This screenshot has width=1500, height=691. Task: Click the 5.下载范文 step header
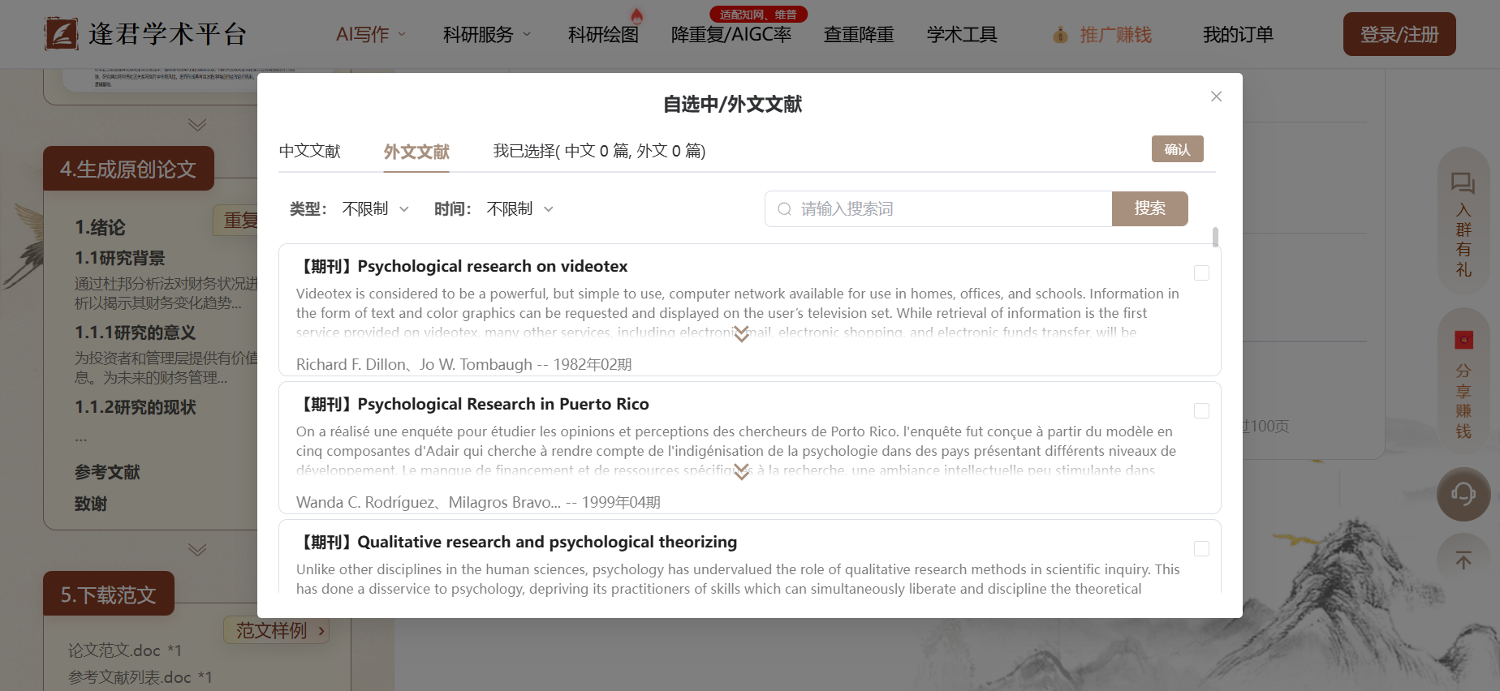pyautogui.click(x=109, y=594)
